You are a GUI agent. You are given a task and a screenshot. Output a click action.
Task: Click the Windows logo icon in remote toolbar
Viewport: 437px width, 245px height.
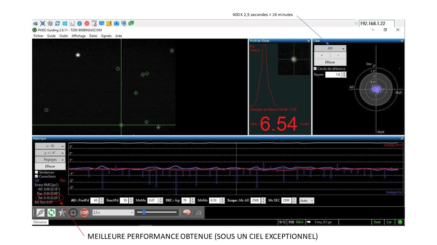[65, 23]
